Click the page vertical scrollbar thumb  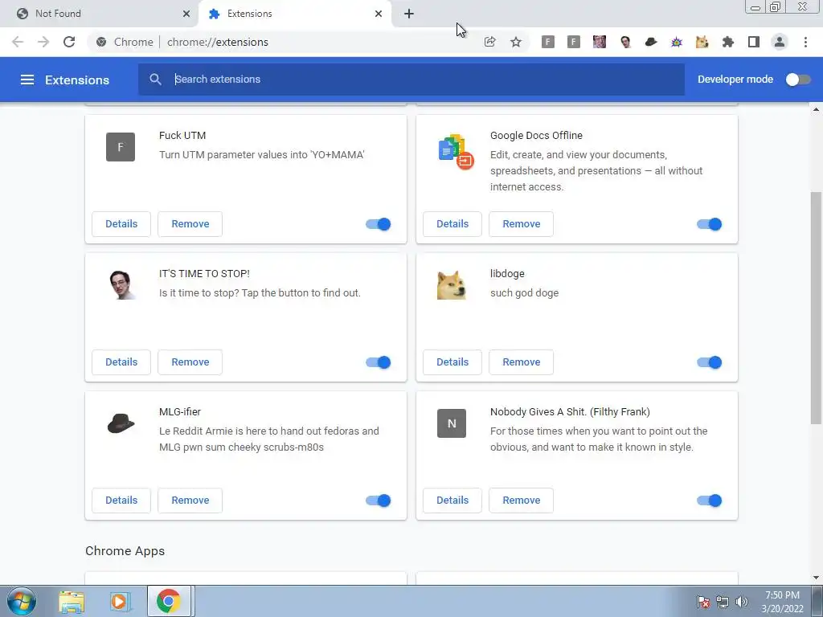[x=816, y=308]
